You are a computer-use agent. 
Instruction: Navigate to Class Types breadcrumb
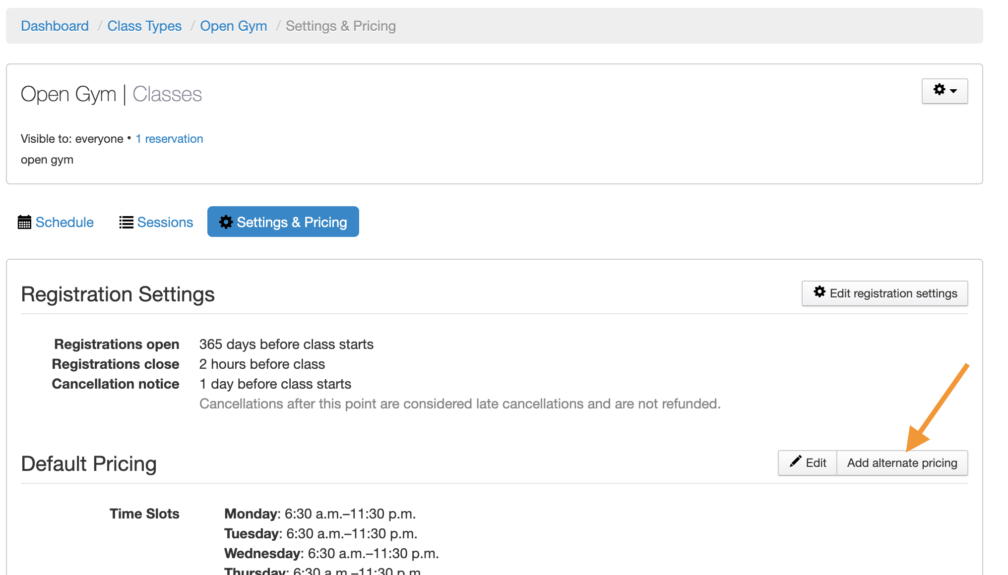(144, 26)
